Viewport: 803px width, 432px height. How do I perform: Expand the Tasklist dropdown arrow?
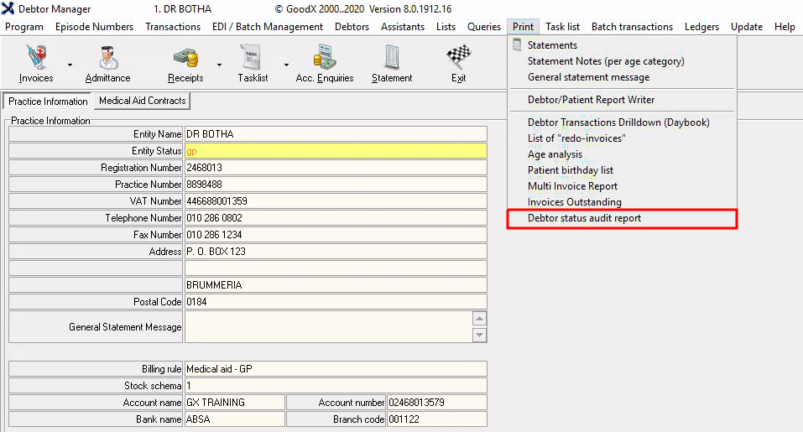[x=285, y=65]
